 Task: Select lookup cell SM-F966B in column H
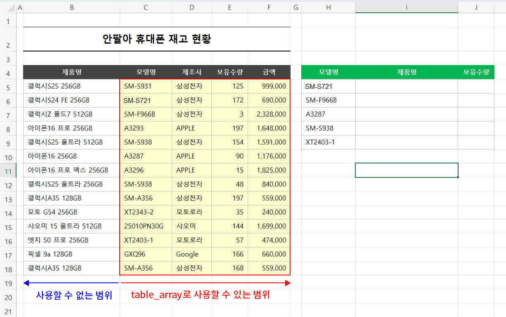[x=329, y=100]
